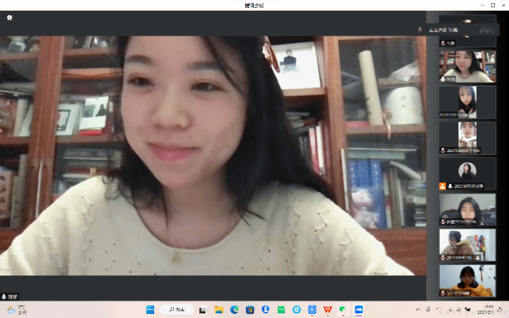Open Task View from the taskbar
Image resolution: width=509 pixels, height=318 pixels.
tap(202, 309)
